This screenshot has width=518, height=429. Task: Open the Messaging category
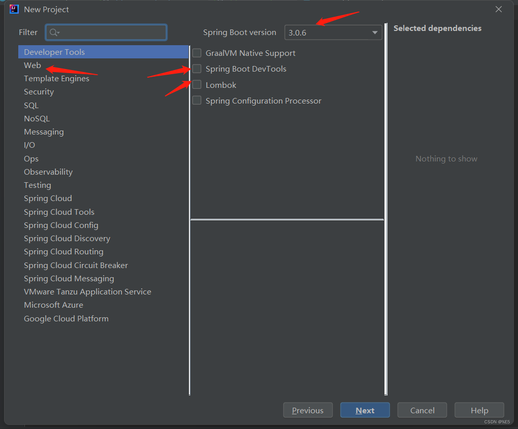pyautogui.click(x=104, y=132)
